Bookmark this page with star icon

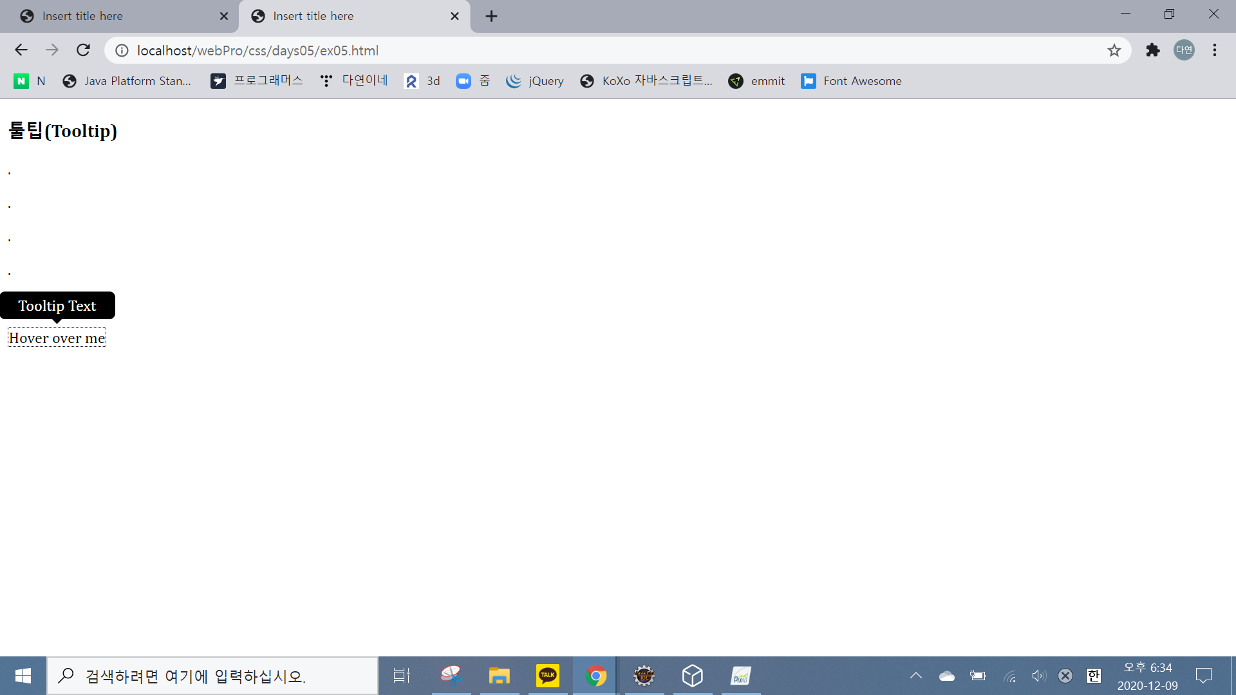click(1114, 50)
